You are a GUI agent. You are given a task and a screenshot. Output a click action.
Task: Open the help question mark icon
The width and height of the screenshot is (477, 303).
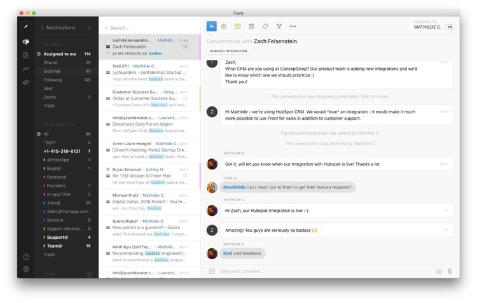26,257
